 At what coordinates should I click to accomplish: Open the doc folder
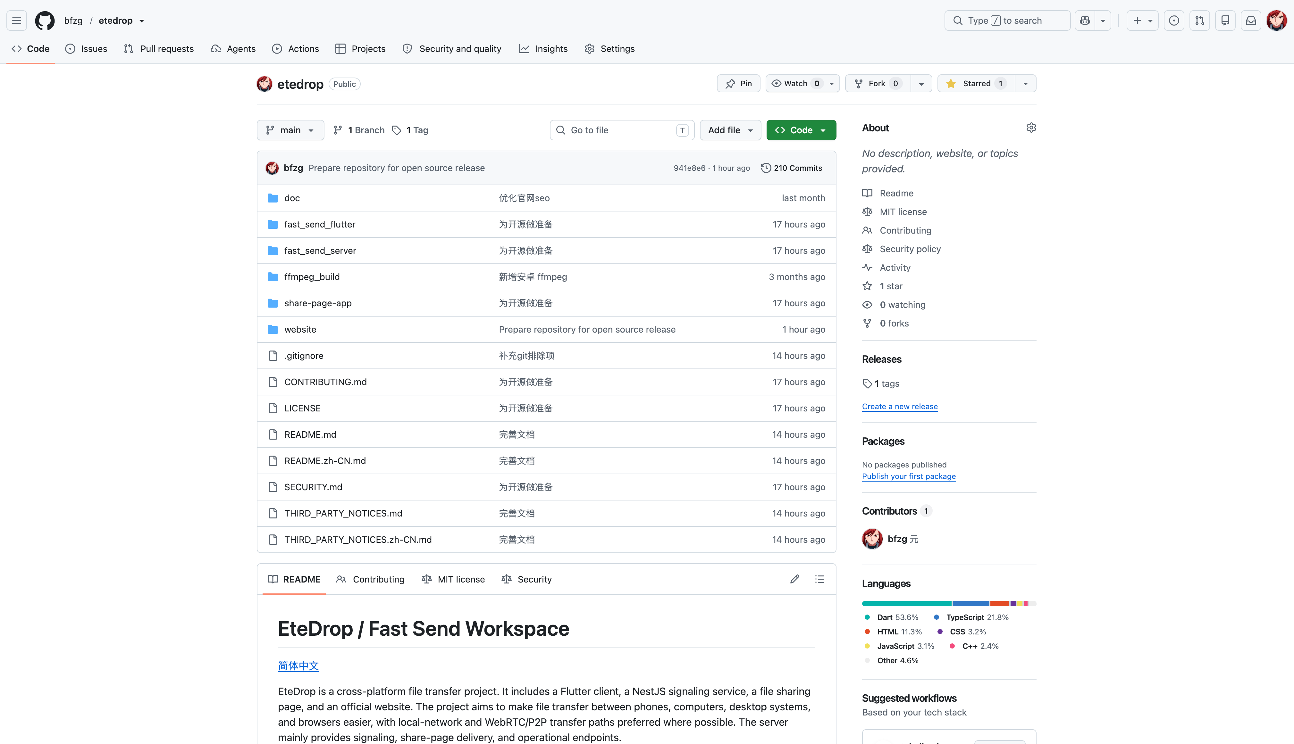292,198
